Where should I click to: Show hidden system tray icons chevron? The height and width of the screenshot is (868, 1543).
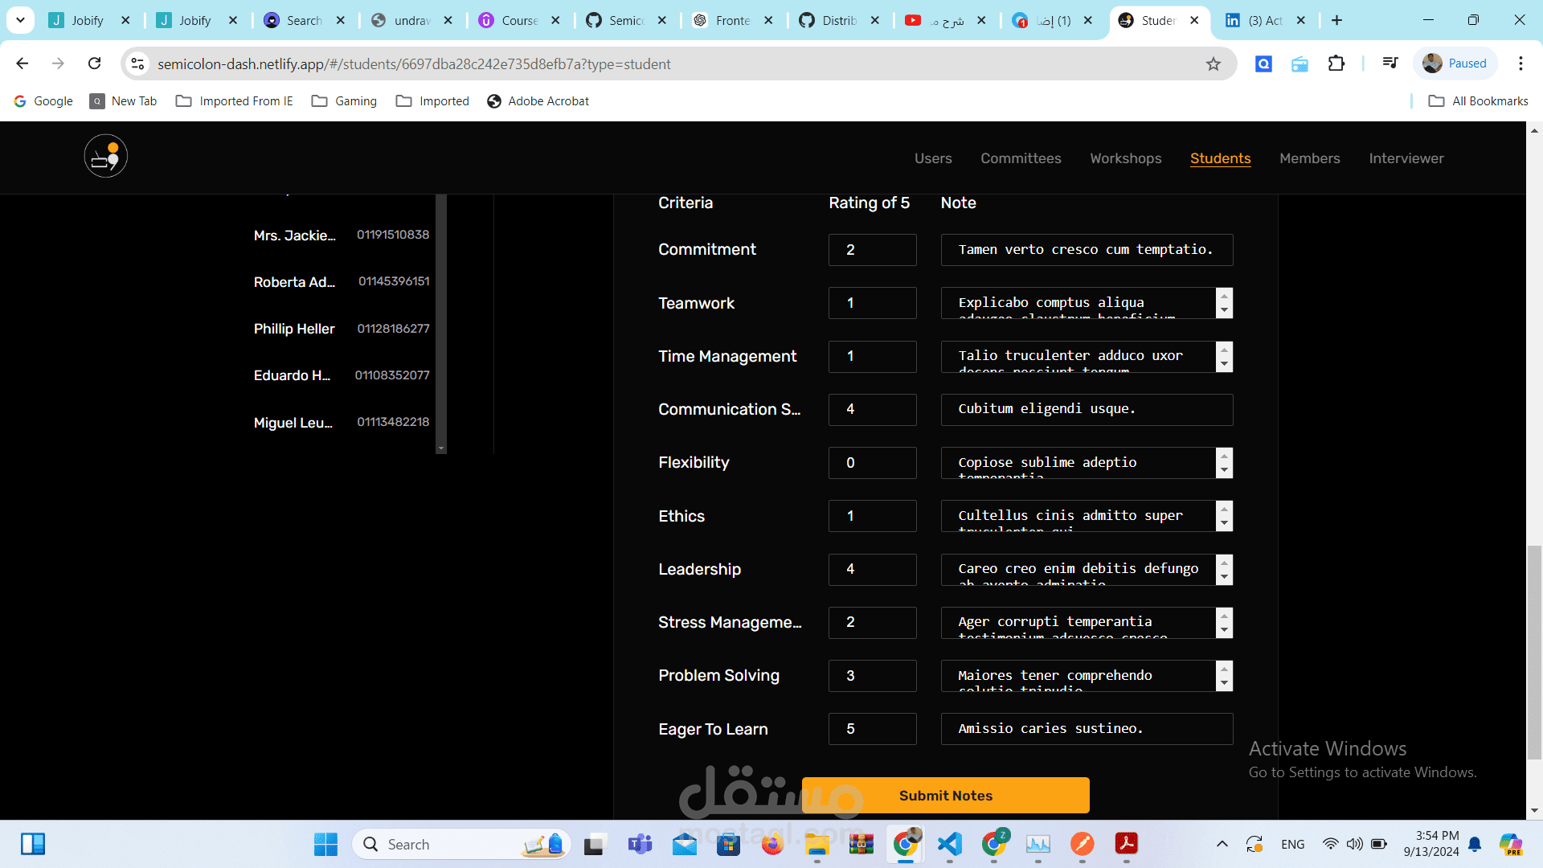[x=1222, y=844]
